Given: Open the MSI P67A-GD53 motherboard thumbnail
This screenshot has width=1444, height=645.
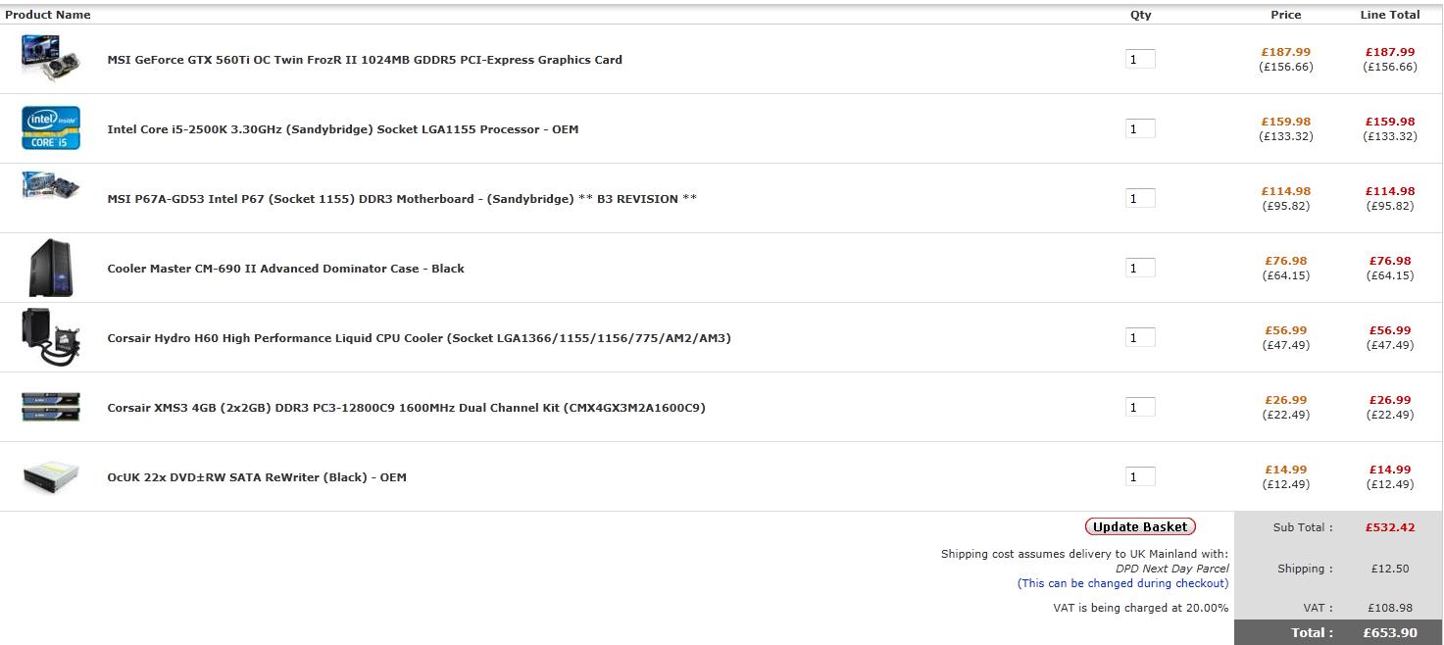Looking at the screenshot, I should click(51, 186).
